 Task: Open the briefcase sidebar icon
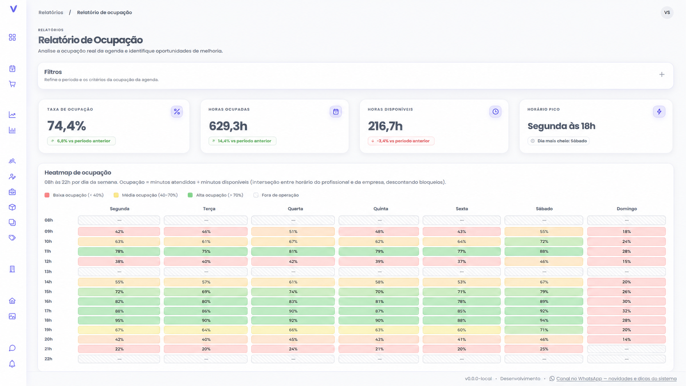point(12,192)
